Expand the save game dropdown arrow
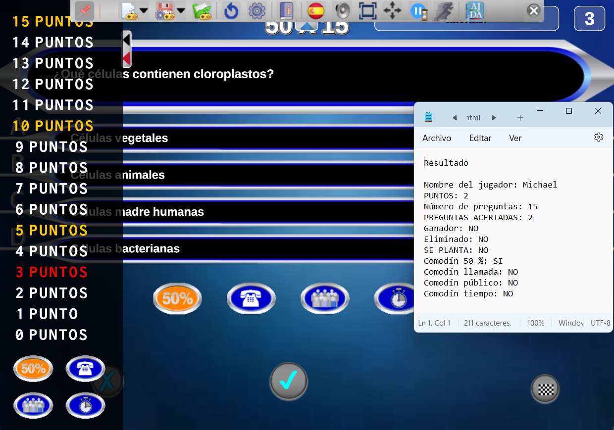Image resolution: width=614 pixels, height=430 pixels. 181,10
